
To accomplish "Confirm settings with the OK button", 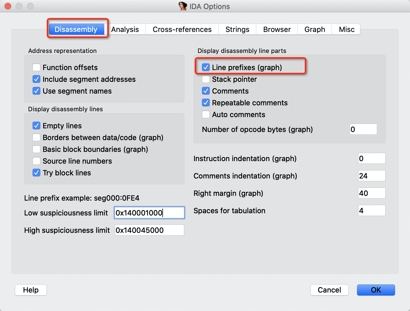I will click(376, 290).
